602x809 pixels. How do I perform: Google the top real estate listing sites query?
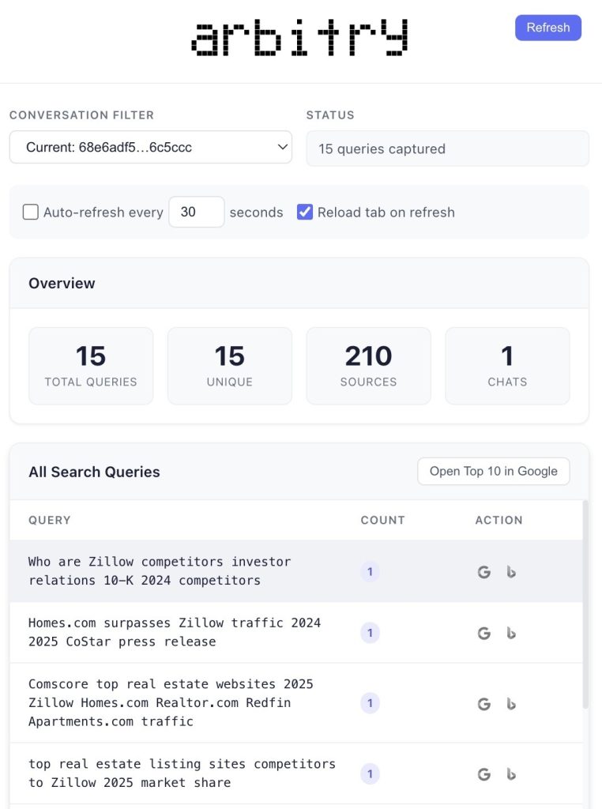tap(484, 774)
